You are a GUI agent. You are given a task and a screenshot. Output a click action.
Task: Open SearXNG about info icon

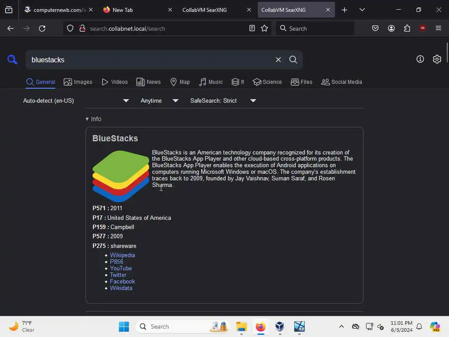tap(420, 59)
